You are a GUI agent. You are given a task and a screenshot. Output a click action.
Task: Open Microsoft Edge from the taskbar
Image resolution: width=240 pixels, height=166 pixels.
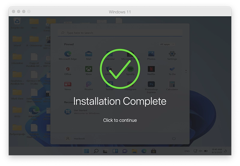click(144, 151)
